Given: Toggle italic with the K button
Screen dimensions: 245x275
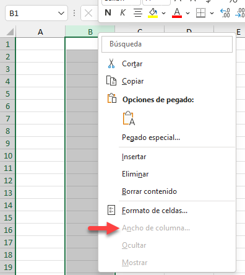Looking at the screenshot, I should [x=123, y=13].
